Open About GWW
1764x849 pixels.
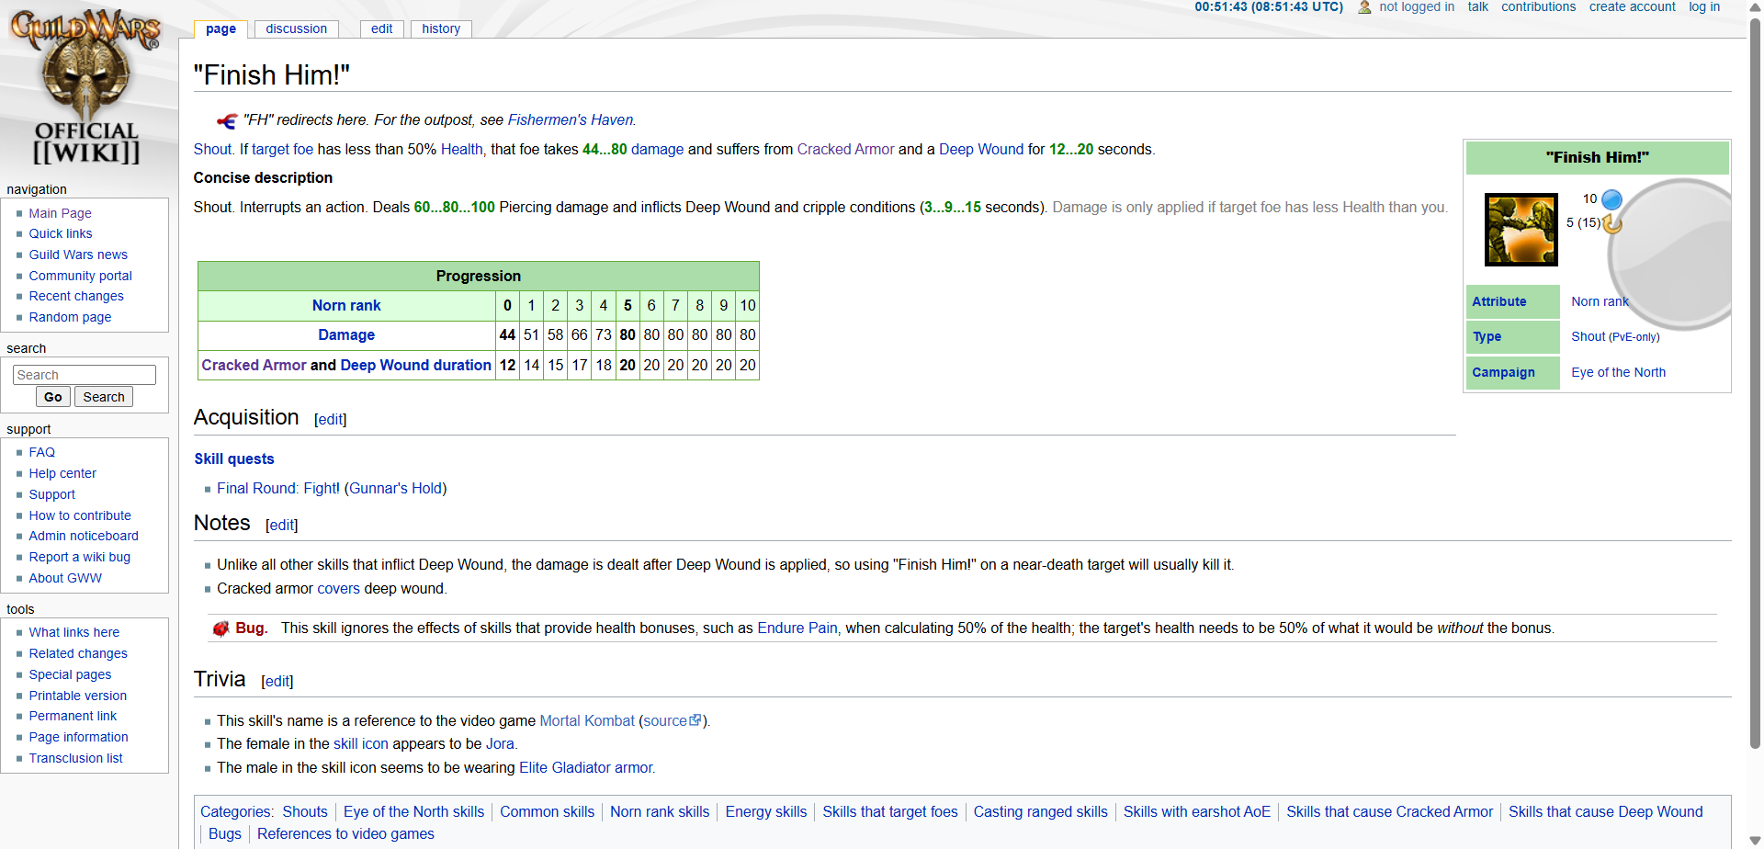pyautogui.click(x=65, y=578)
